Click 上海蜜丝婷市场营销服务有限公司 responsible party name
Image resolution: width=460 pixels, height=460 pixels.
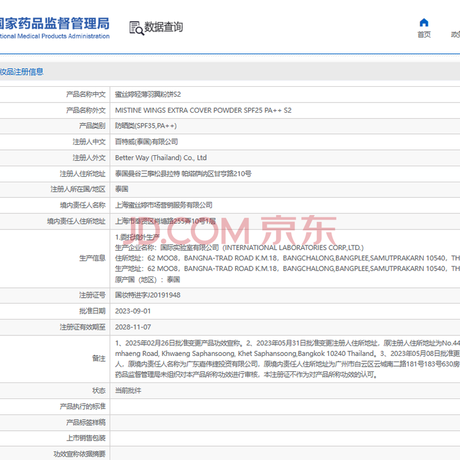[x=163, y=205]
